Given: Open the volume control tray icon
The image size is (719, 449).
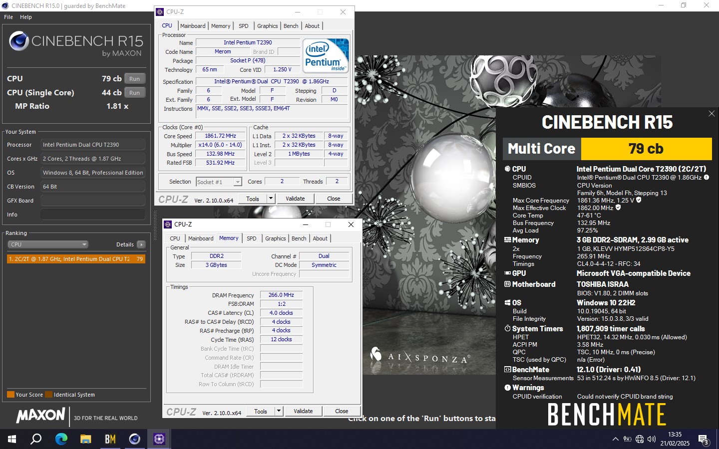Looking at the screenshot, I should click(x=651, y=439).
